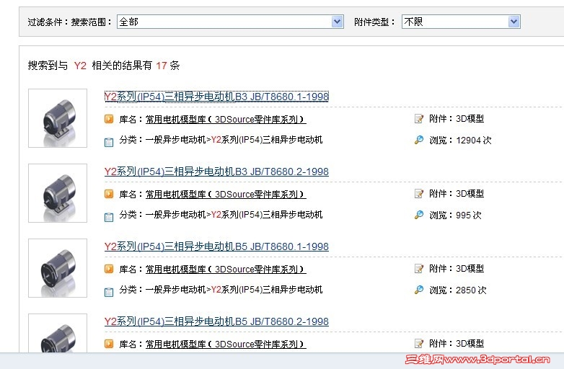564x369 pixels.
Task: Click orange 库名 icon for B5 JB/T8680.2-1998
Action: point(109,344)
